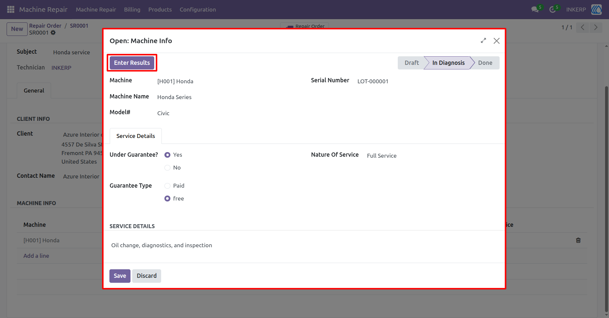Open the INKERP user menu
This screenshot has height=318, width=609.
pos(576,10)
